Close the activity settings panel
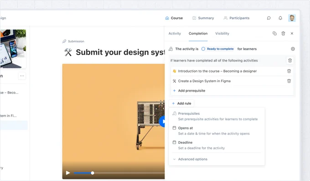The image size is (310, 181). 292,33
